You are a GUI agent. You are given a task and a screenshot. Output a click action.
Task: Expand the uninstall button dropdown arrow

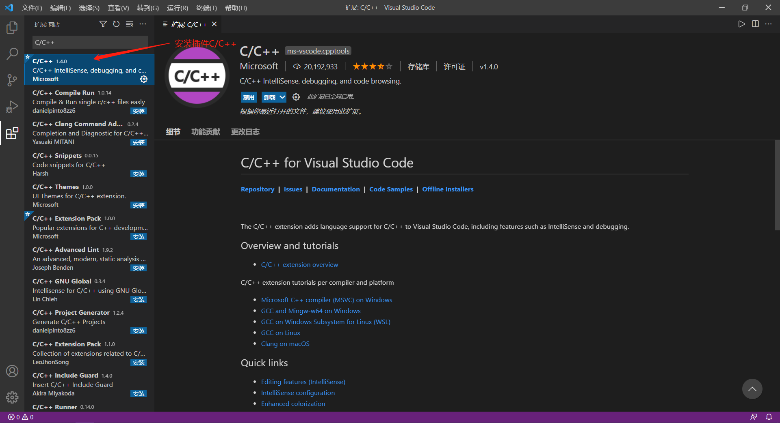(282, 97)
